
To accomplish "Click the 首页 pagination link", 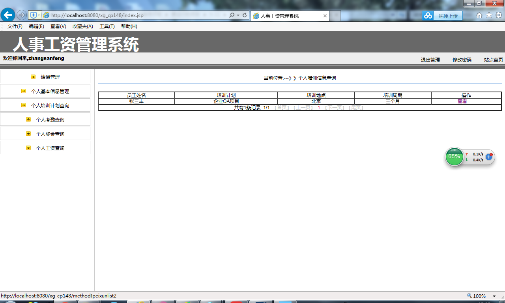I will [282, 108].
